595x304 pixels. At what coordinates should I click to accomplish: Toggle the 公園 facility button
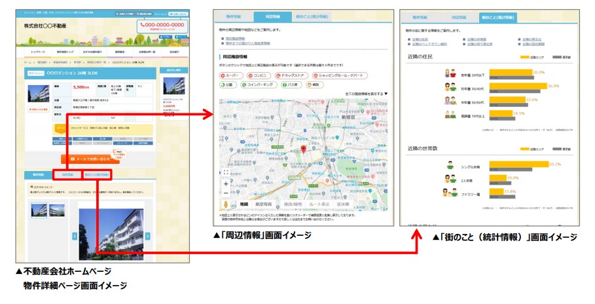pyautogui.click(x=228, y=85)
